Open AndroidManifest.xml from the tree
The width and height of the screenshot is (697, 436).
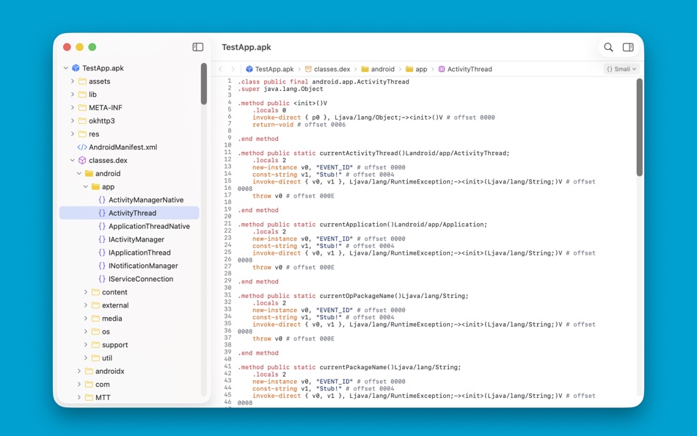coord(123,148)
